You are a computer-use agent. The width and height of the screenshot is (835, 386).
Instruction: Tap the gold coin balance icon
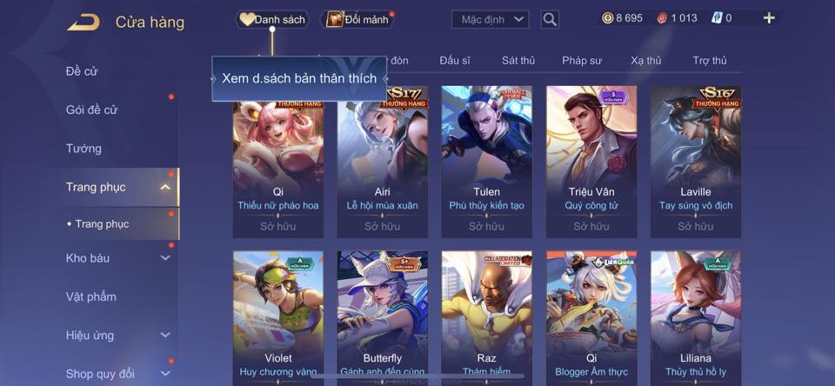tap(608, 18)
